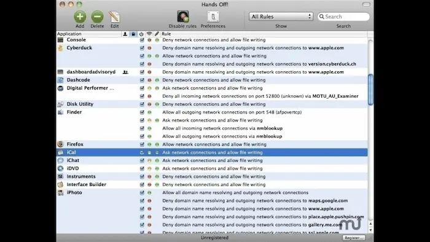This screenshot has width=430, height=242.
Task: Click the power column header icon
Action: tap(141, 34)
